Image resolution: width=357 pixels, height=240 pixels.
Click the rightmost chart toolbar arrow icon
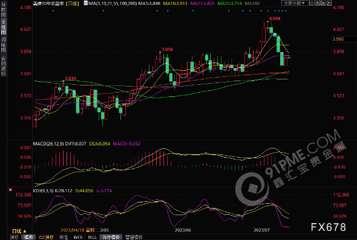click(329, 3)
